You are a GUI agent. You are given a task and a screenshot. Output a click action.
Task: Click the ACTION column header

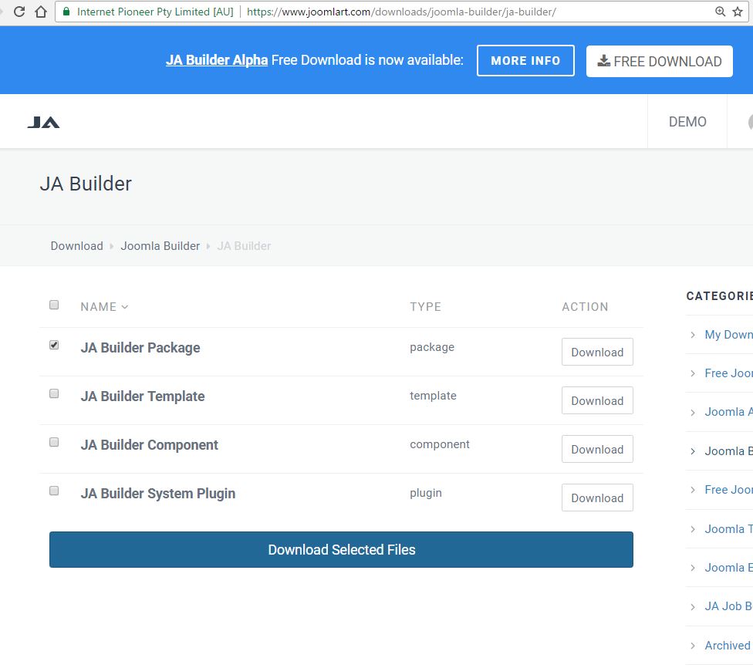[x=585, y=306]
